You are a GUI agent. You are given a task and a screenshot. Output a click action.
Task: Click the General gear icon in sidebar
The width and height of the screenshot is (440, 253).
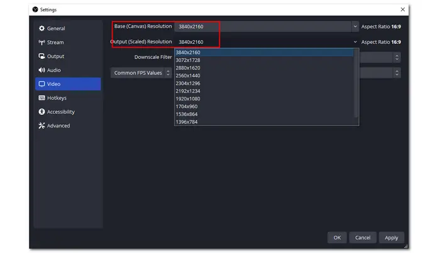pyautogui.click(x=41, y=28)
